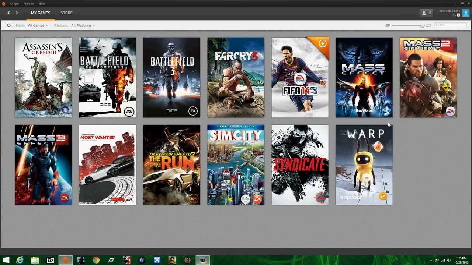Select Need for Speed The Run tile
The width and height of the screenshot is (472, 265).
click(171, 165)
